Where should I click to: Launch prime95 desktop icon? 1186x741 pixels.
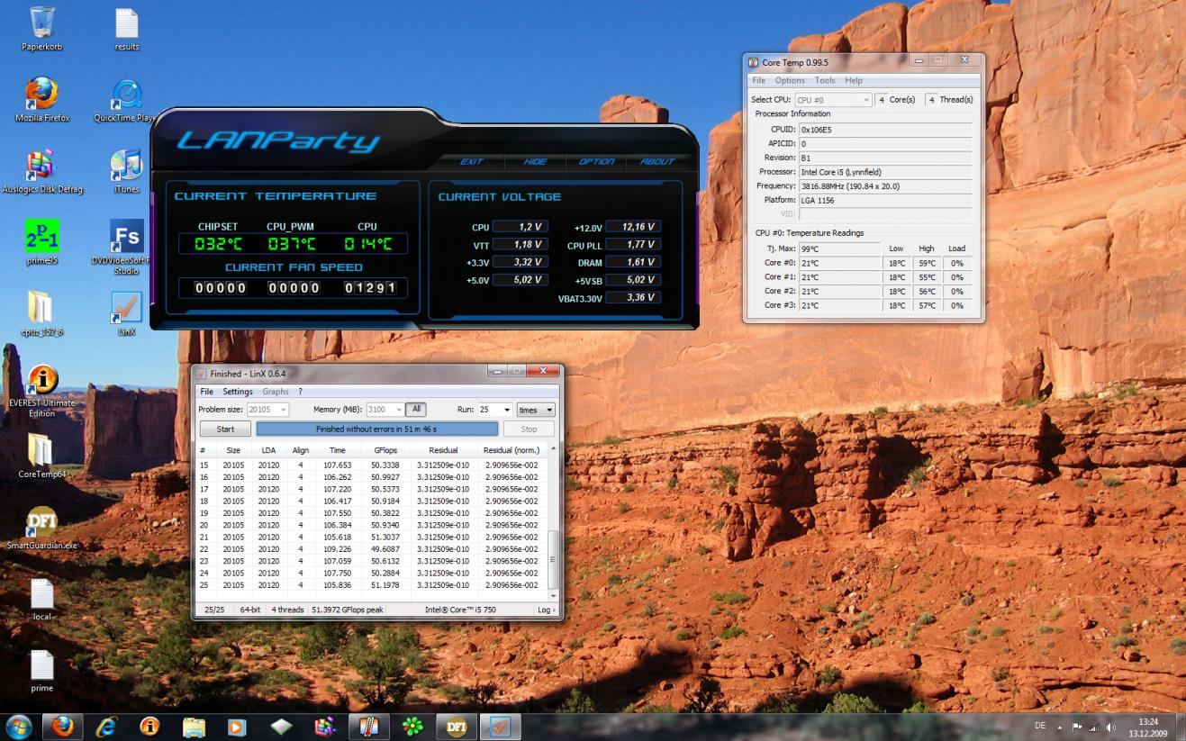pos(42,241)
